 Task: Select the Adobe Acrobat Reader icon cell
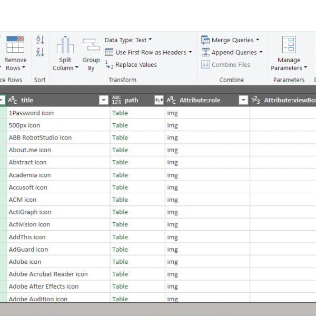pyautogui.click(x=58, y=274)
